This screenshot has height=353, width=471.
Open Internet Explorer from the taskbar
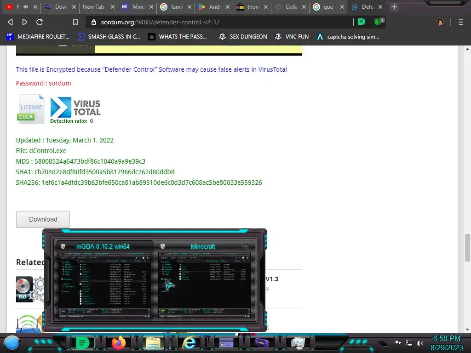(189, 343)
